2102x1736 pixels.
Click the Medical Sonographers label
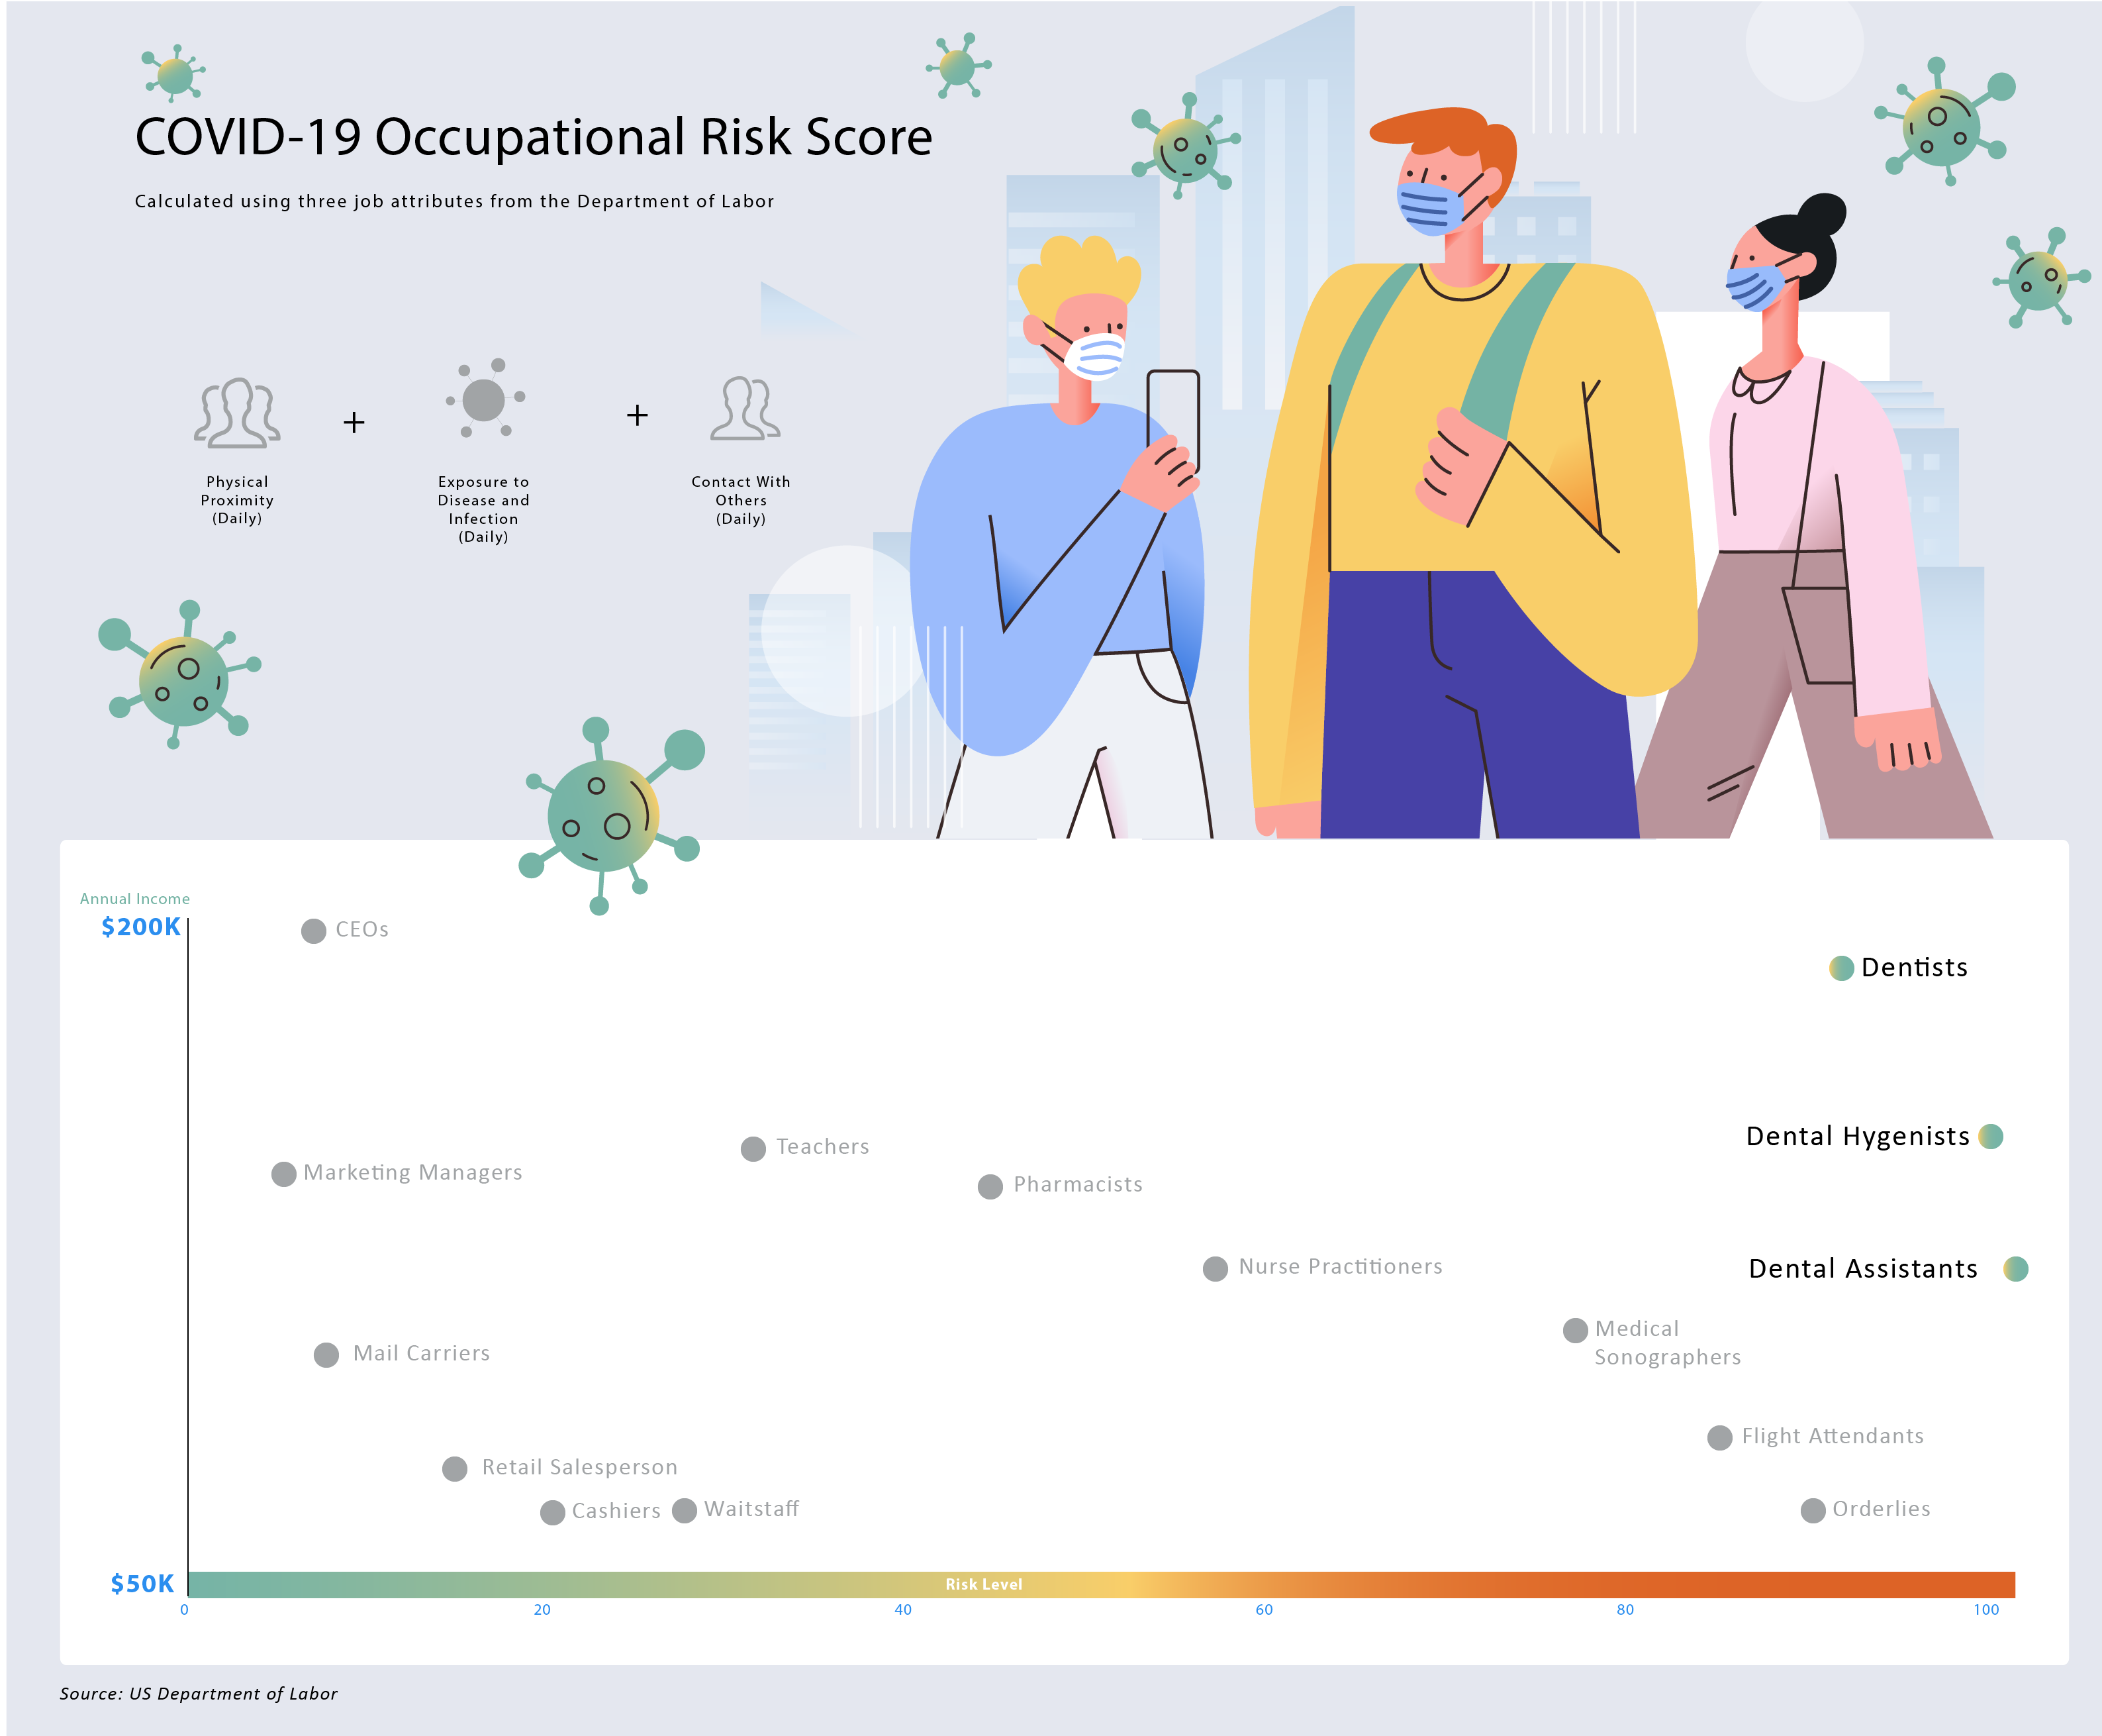(x=1667, y=1343)
